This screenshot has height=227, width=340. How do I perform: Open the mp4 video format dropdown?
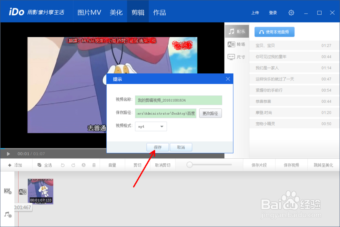(x=151, y=126)
